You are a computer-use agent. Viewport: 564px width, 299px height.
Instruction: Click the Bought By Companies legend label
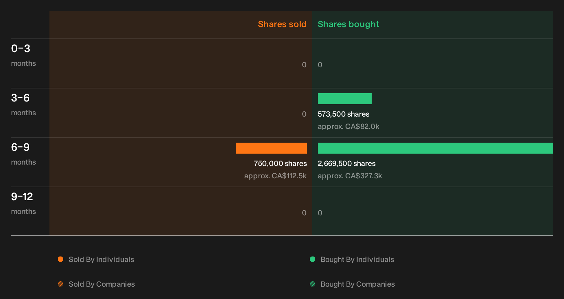click(358, 284)
